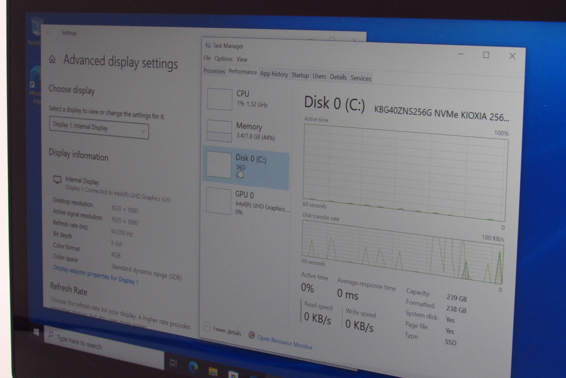Click the Resource Monitor icon
The width and height of the screenshot is (566, 378).
(251, 335)
